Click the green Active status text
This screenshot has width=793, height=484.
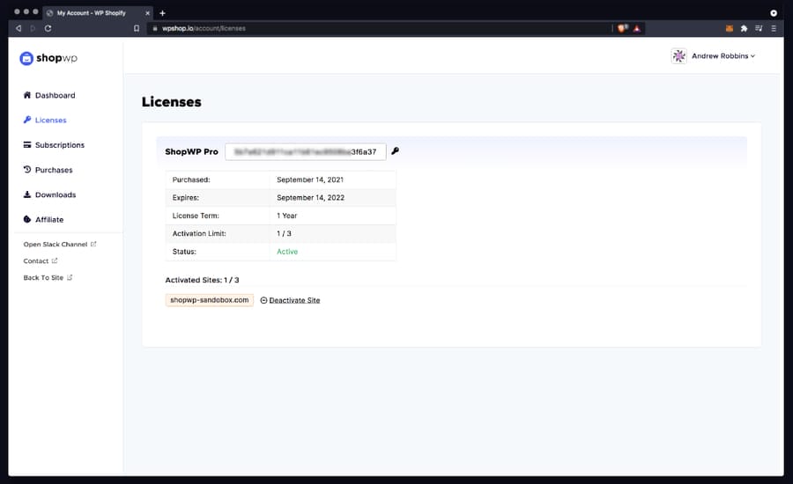(x=287, y=252)
